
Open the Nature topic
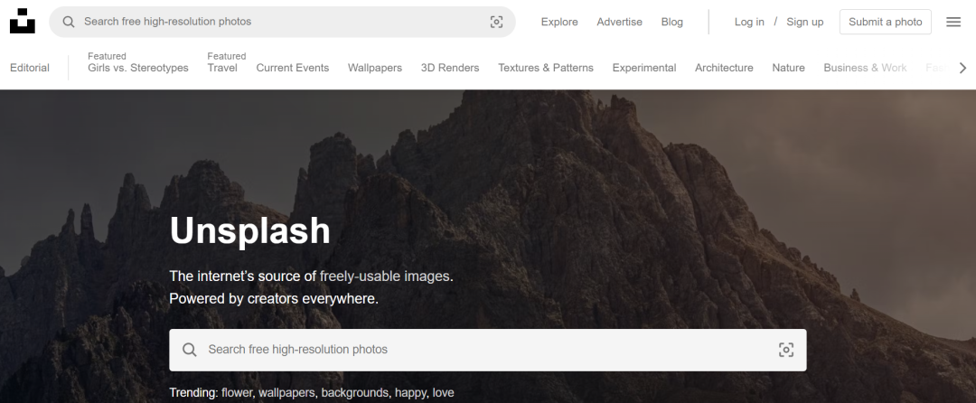point(788,68)
